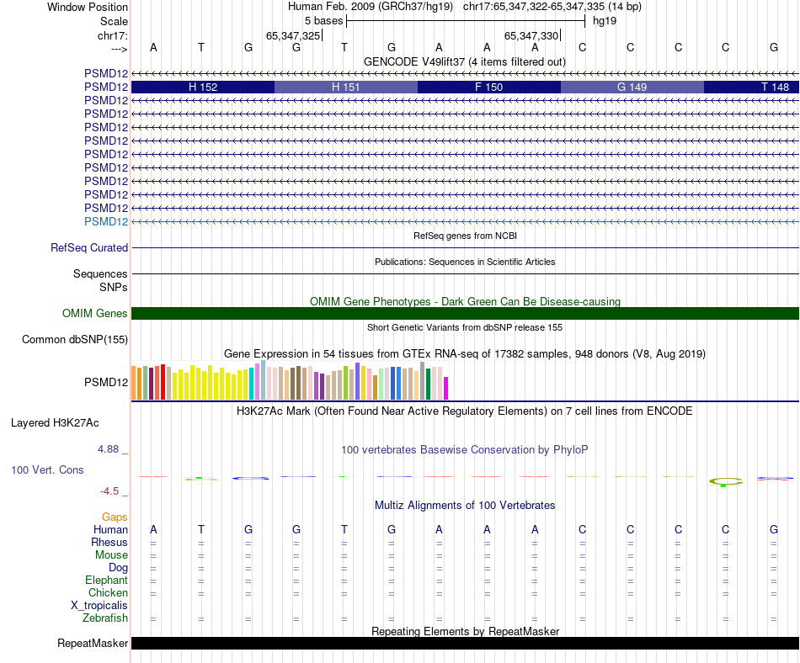Click the large olive PhyloP conservation glyph
The height and width of the screenshot is (663, 800).
coord(726,481)
